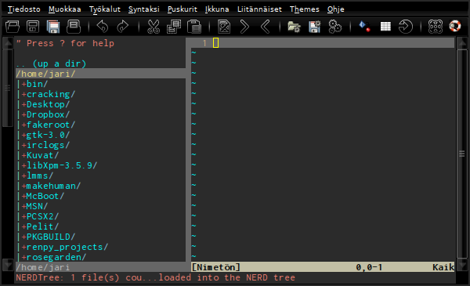470x286 pixels.
Task: Select the Pelit/ folder in NERDTree
Action: click(42, 226)
